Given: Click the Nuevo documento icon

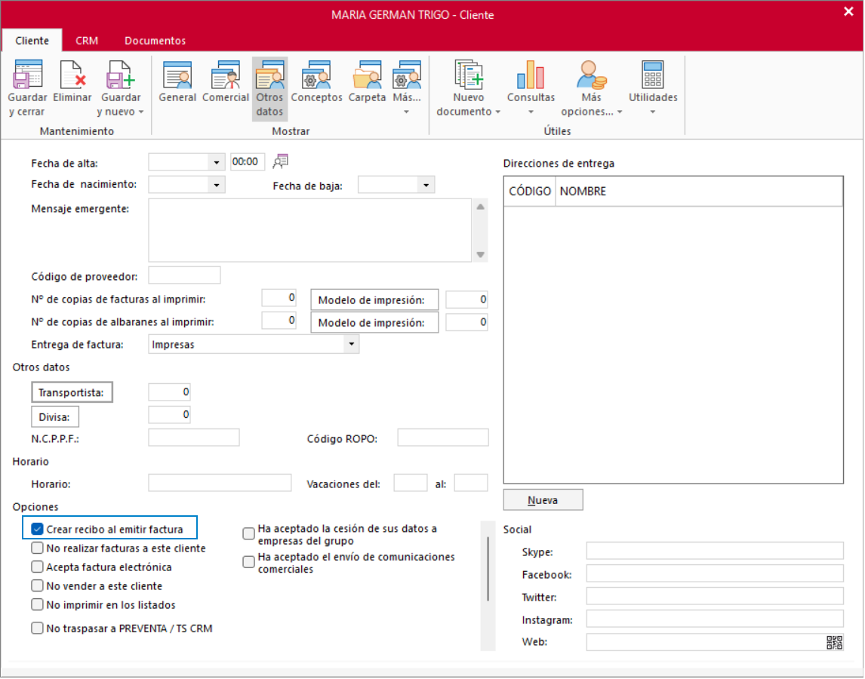Looking at the screenshot, I should click(x=469, y=75).
